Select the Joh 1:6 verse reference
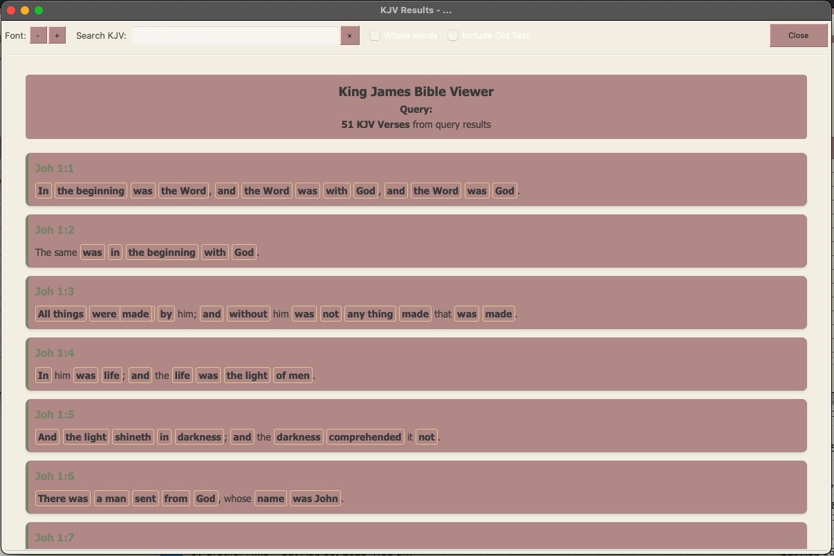This screenshot has height=556, width=834. pyautogui.click(x=55, y=476)
